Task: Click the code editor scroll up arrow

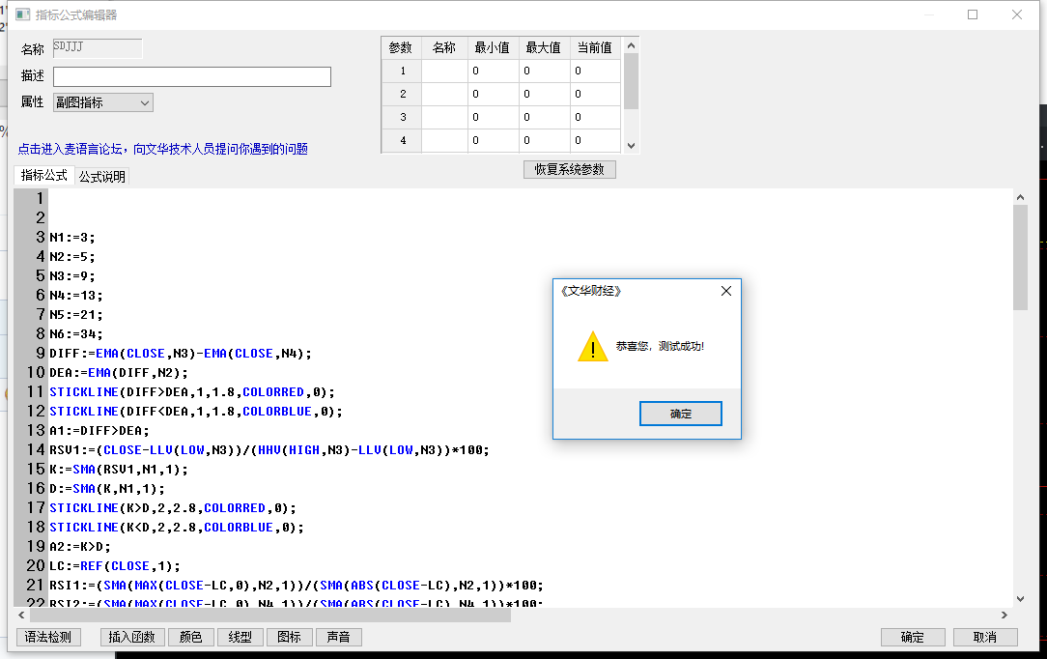Action: coord(1020,197)
